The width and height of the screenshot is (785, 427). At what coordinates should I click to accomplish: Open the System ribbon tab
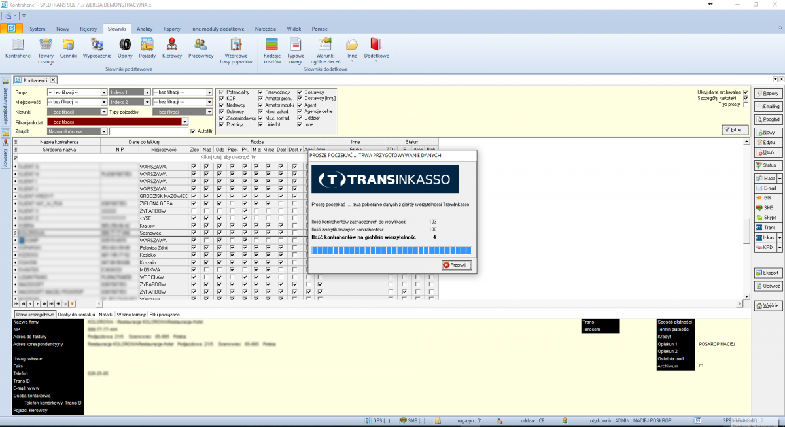(x=37, y=29)
